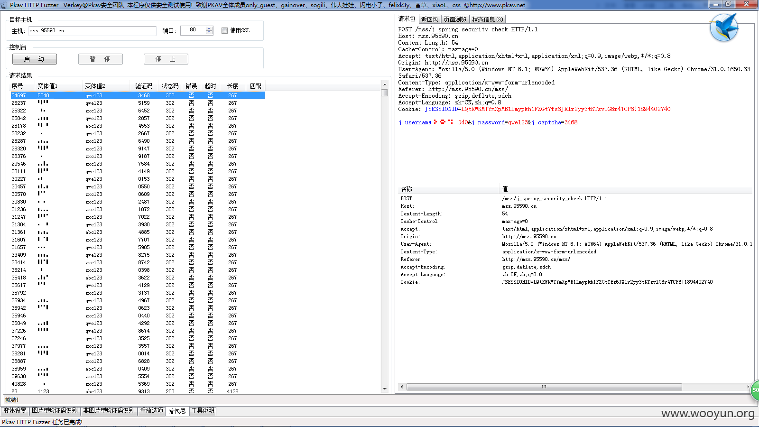Select result row with 序号 33409
Screen dimensions: 759x427
click(138, 255)
